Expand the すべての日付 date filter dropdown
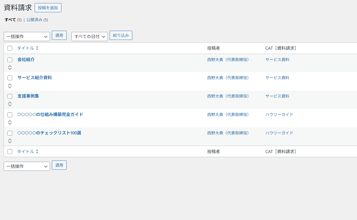 coord(89,37)
